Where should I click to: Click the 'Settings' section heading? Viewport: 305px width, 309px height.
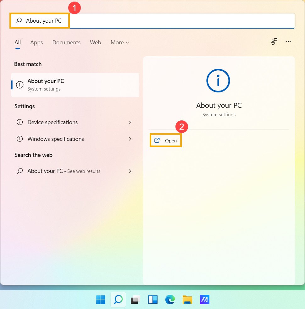click(x=25, y=107)
